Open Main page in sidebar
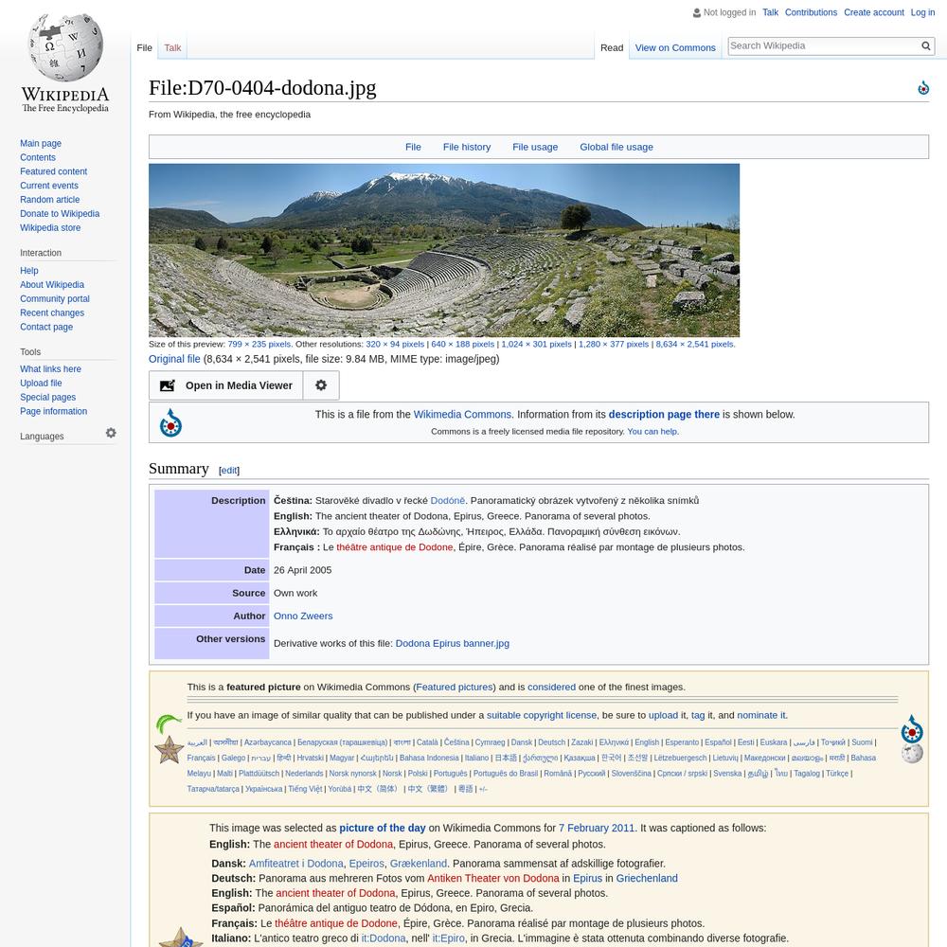 point(41,143)
